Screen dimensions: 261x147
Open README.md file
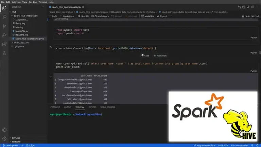(x=28, y=35)
